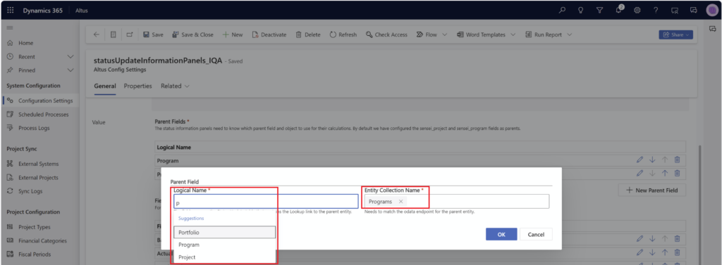Click the Entity Collection Name field
This screenshot has width=722, height=265.
456,201
